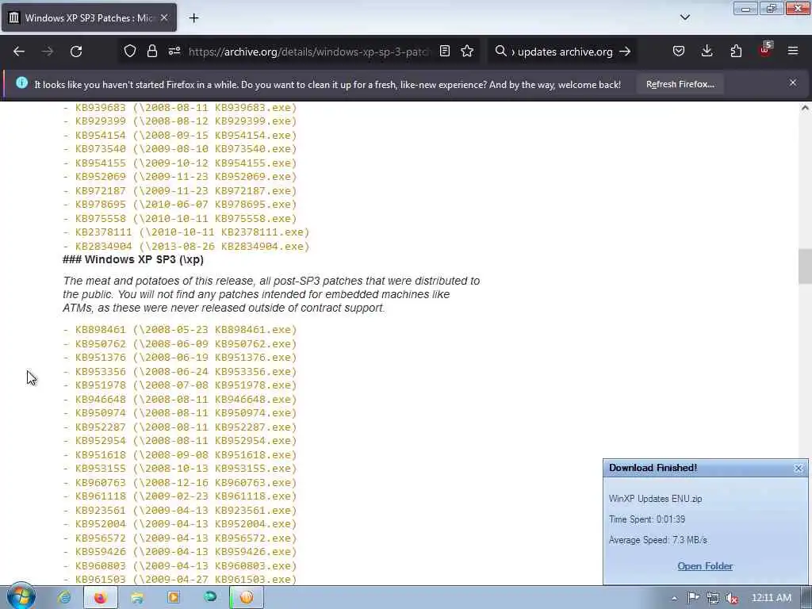This screenshot has height=609, width=812.
Task: Select the KB939683 list entry
Action: pos(180,108)
